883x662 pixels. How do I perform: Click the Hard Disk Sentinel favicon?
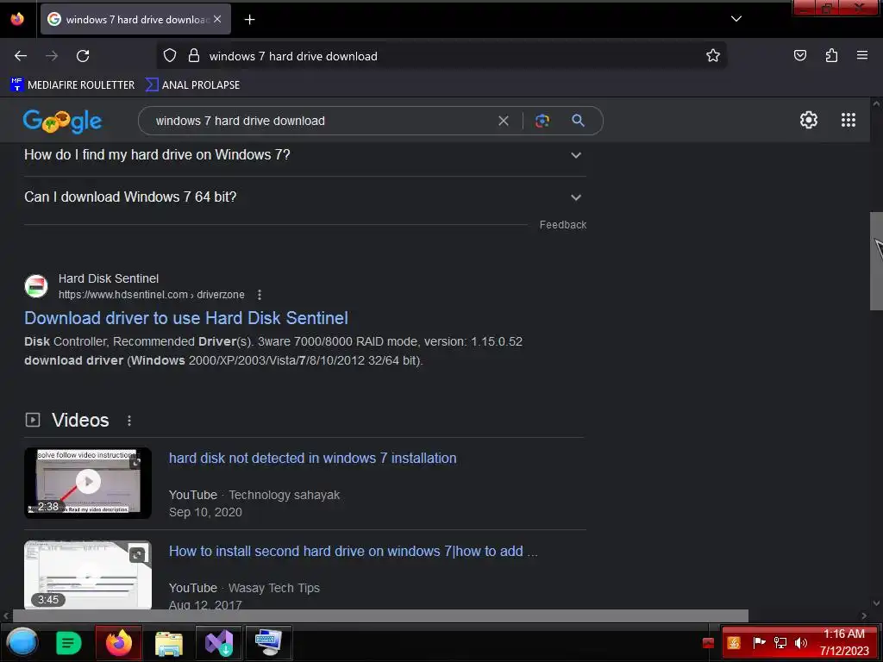36,286
